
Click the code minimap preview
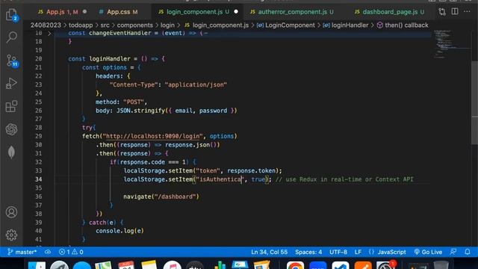[451, 44]
